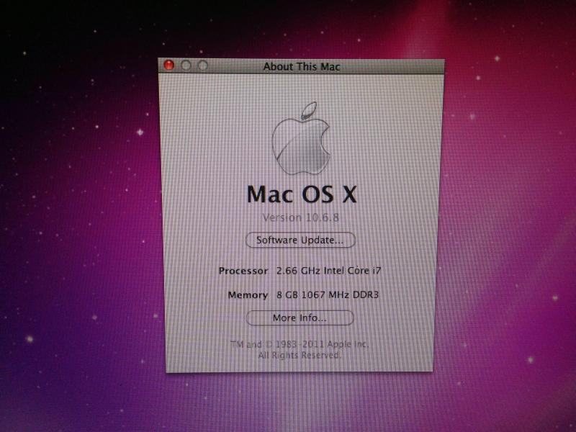Close the About This Mac window
576x432 pixels.
coord(168,65)
